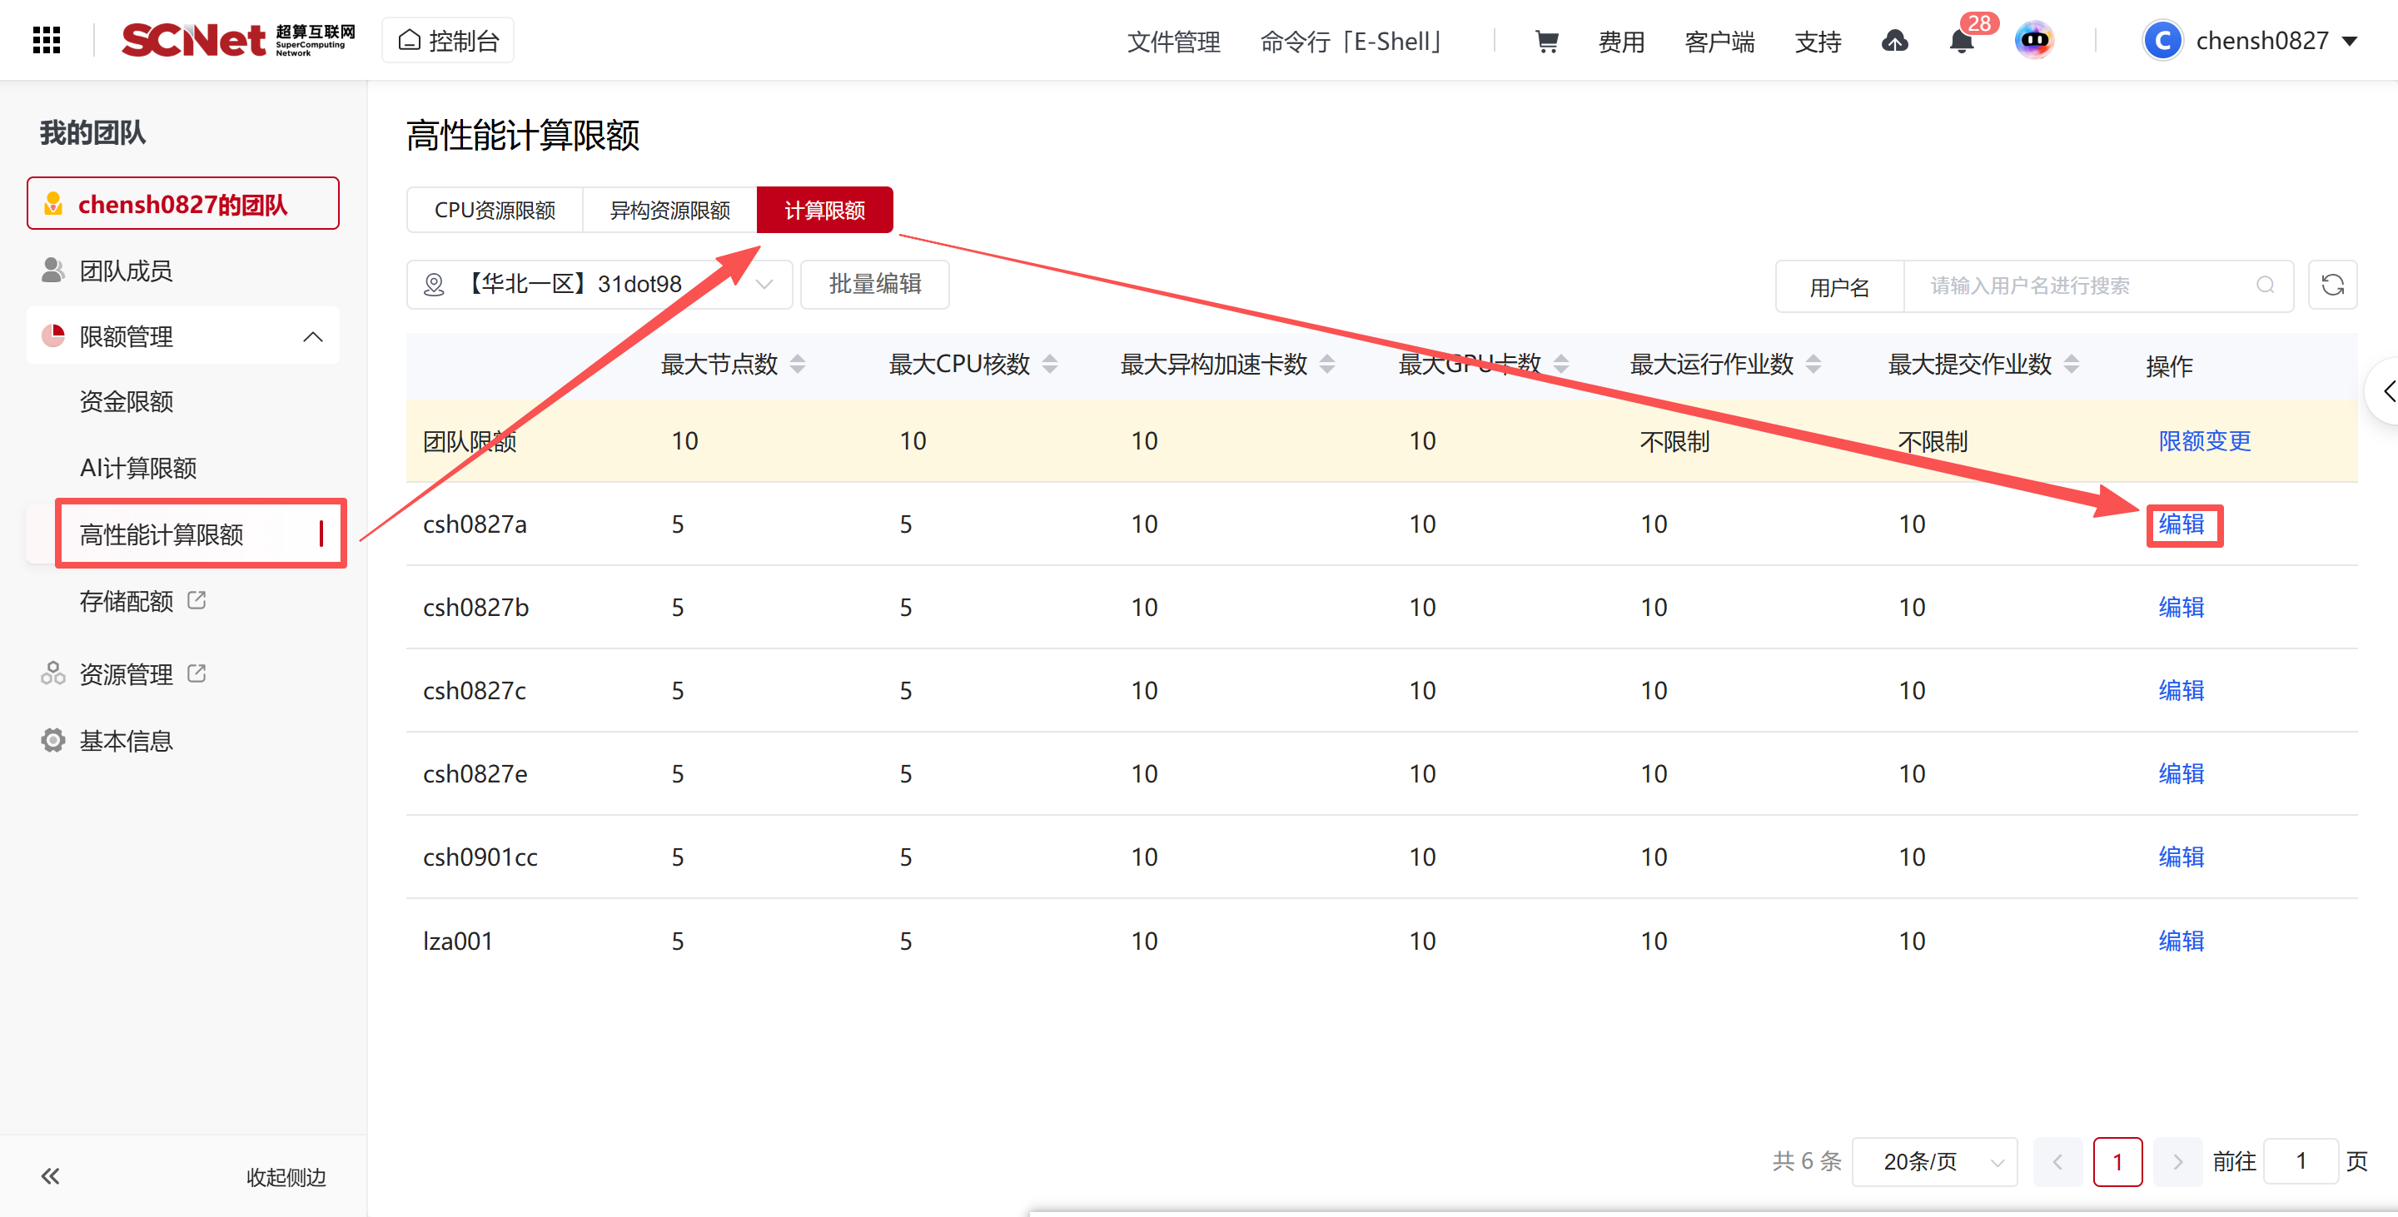Click the refresh table icon

pyautogui.click(x=2332, y=285)
